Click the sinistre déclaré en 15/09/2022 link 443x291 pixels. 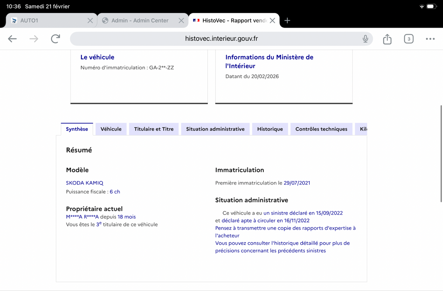303,213
